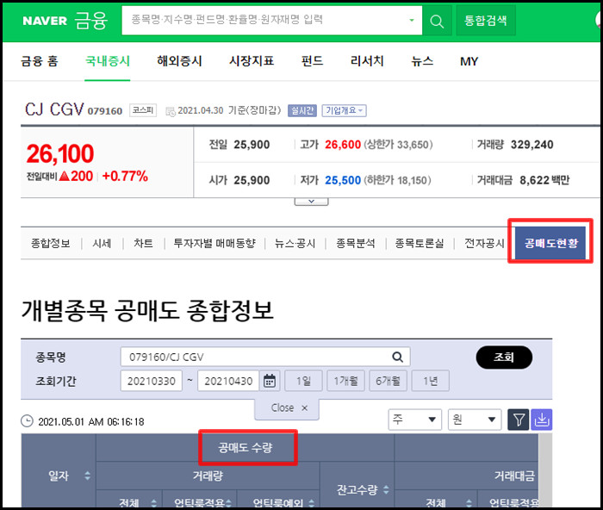Switch to 전자공시 tab
This screenshot has width=603, height=510.
pyautogui.click(x=484, y=243)
